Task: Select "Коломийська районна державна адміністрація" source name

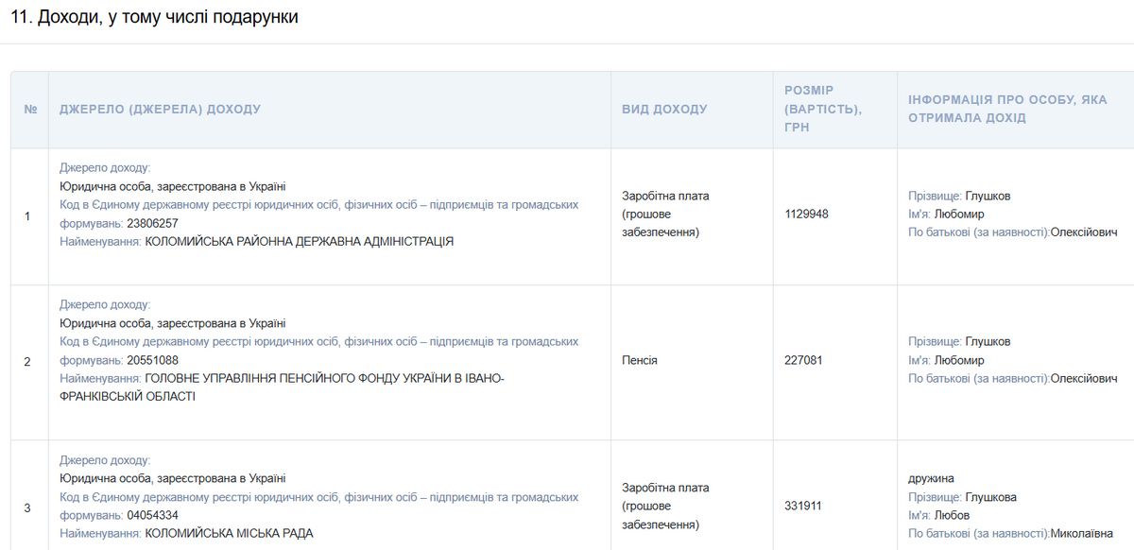Action: click(x=299, y=242)
